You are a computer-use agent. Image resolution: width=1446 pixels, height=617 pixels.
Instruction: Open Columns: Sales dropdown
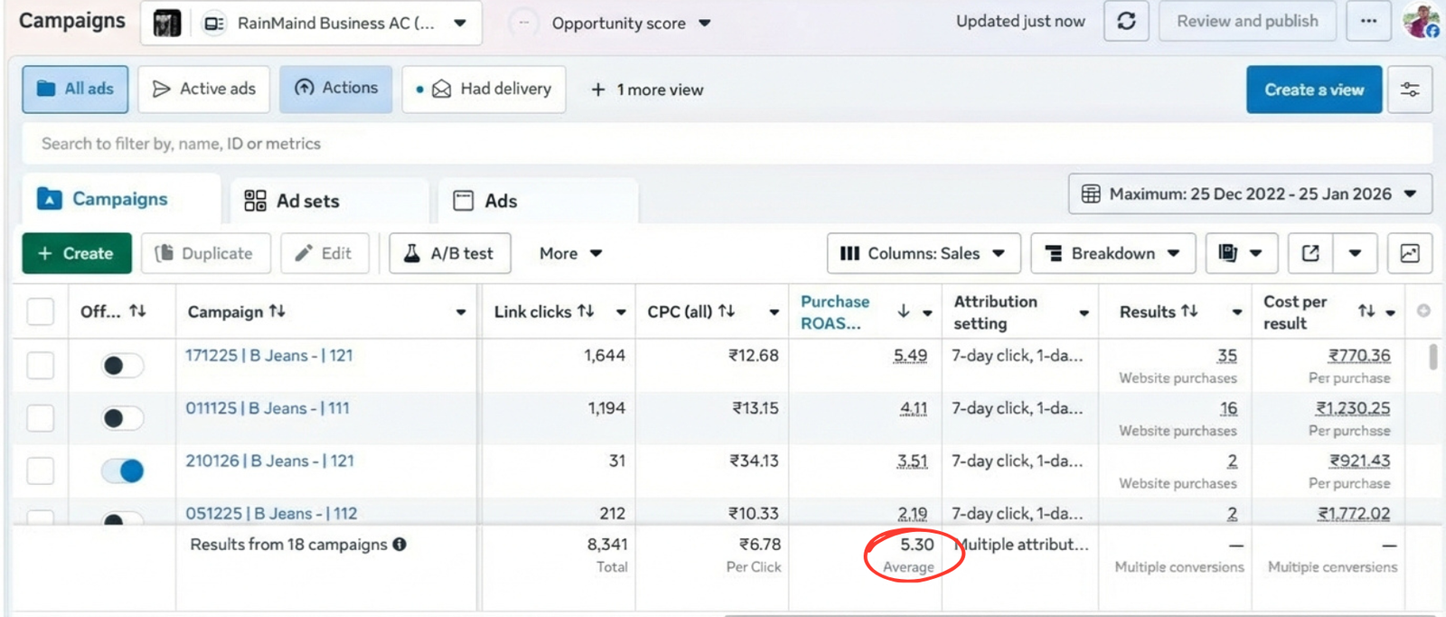[924, 253]
